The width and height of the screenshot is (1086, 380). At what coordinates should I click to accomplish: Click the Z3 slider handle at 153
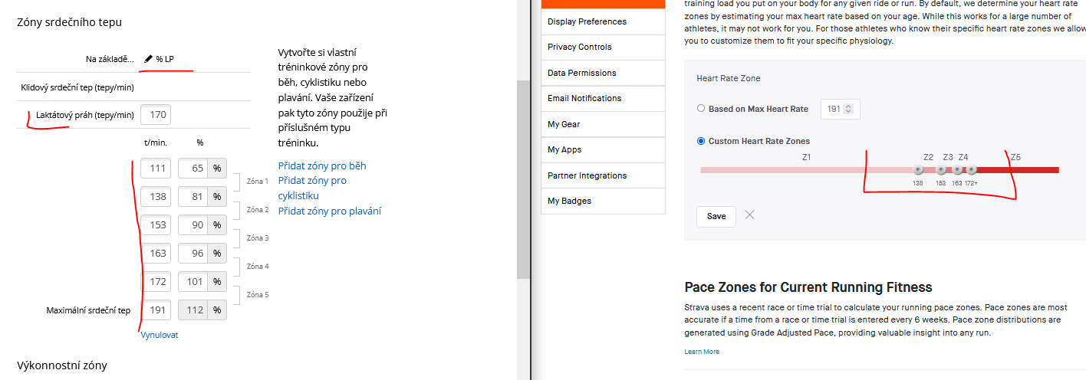pyautogui.click(x=941, y=170)
